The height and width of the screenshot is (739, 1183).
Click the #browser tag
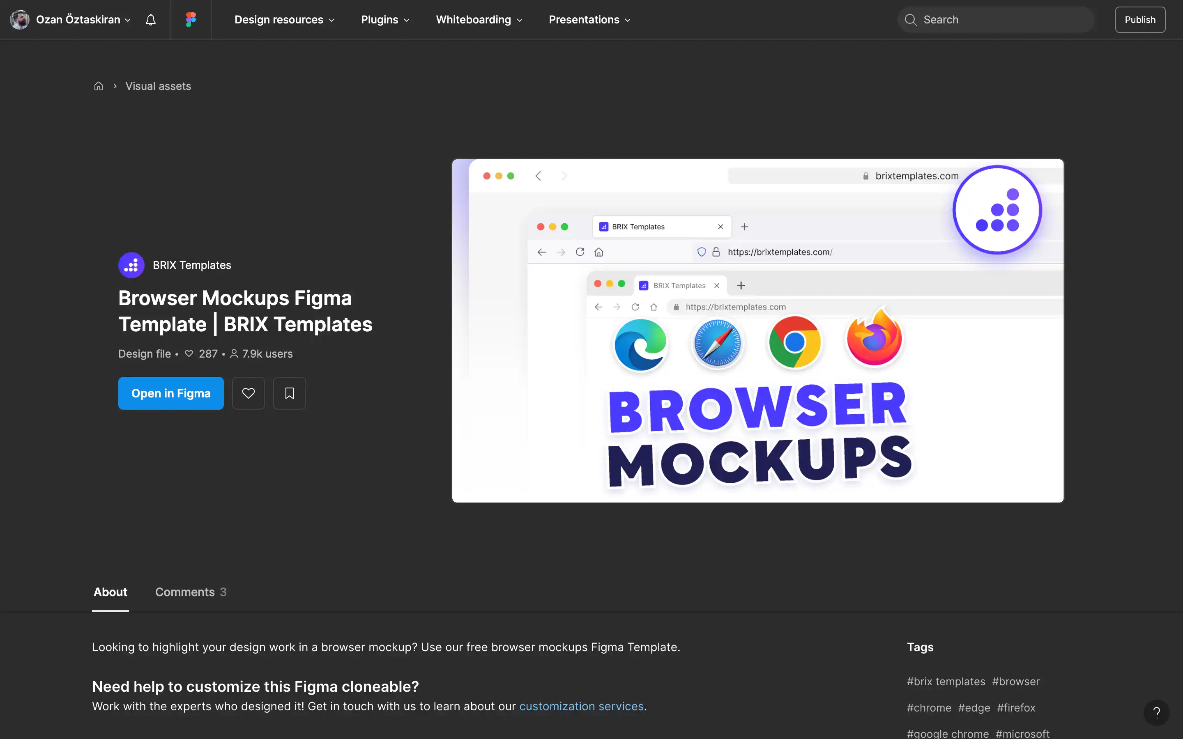click(x=1016, y=682)
